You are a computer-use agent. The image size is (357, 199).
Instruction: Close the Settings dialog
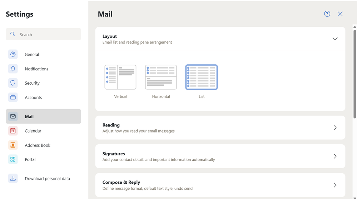(x=340, y=14)
